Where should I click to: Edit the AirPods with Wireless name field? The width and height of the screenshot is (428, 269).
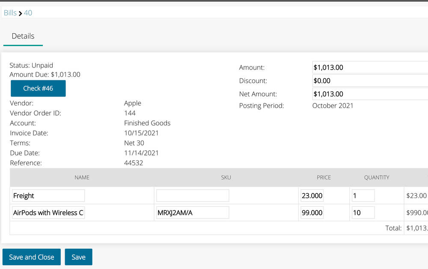48,213
